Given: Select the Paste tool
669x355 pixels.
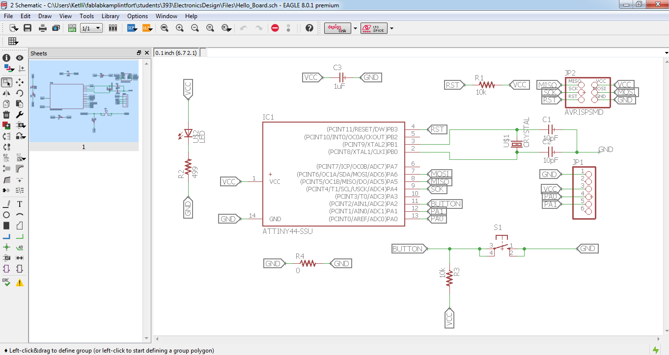Looking at the screenshot, I should coord(20,103).
